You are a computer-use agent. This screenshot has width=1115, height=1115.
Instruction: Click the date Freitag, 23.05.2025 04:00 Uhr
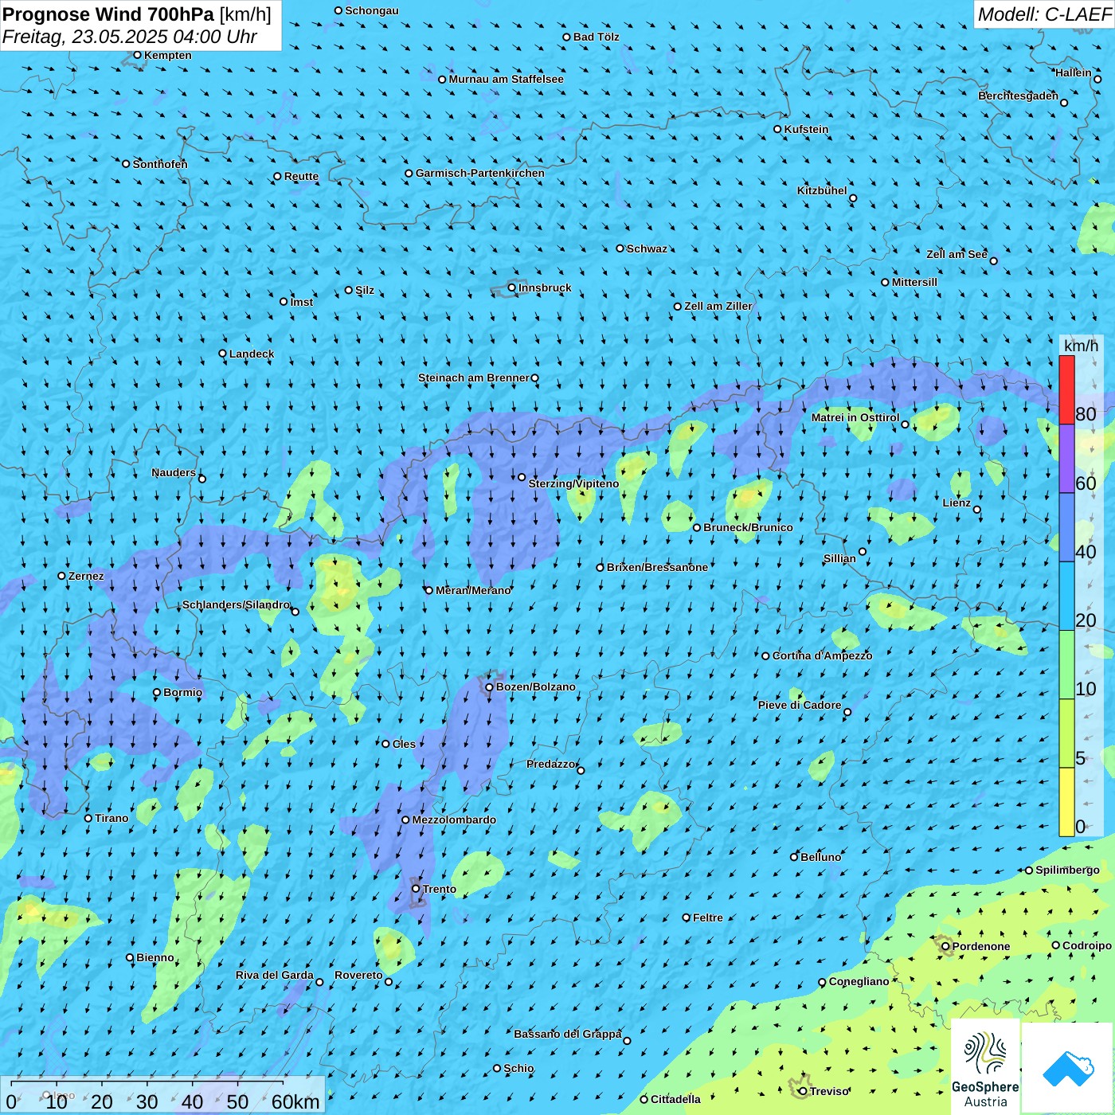click(130, 37)
